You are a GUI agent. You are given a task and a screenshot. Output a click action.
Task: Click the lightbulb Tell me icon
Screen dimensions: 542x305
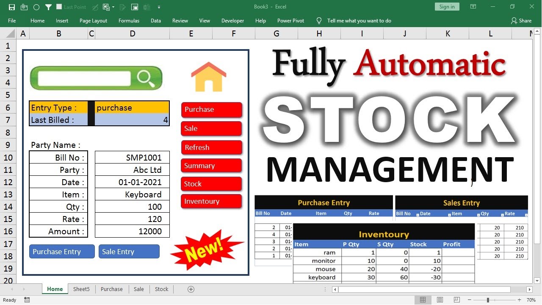pos(319,20)
